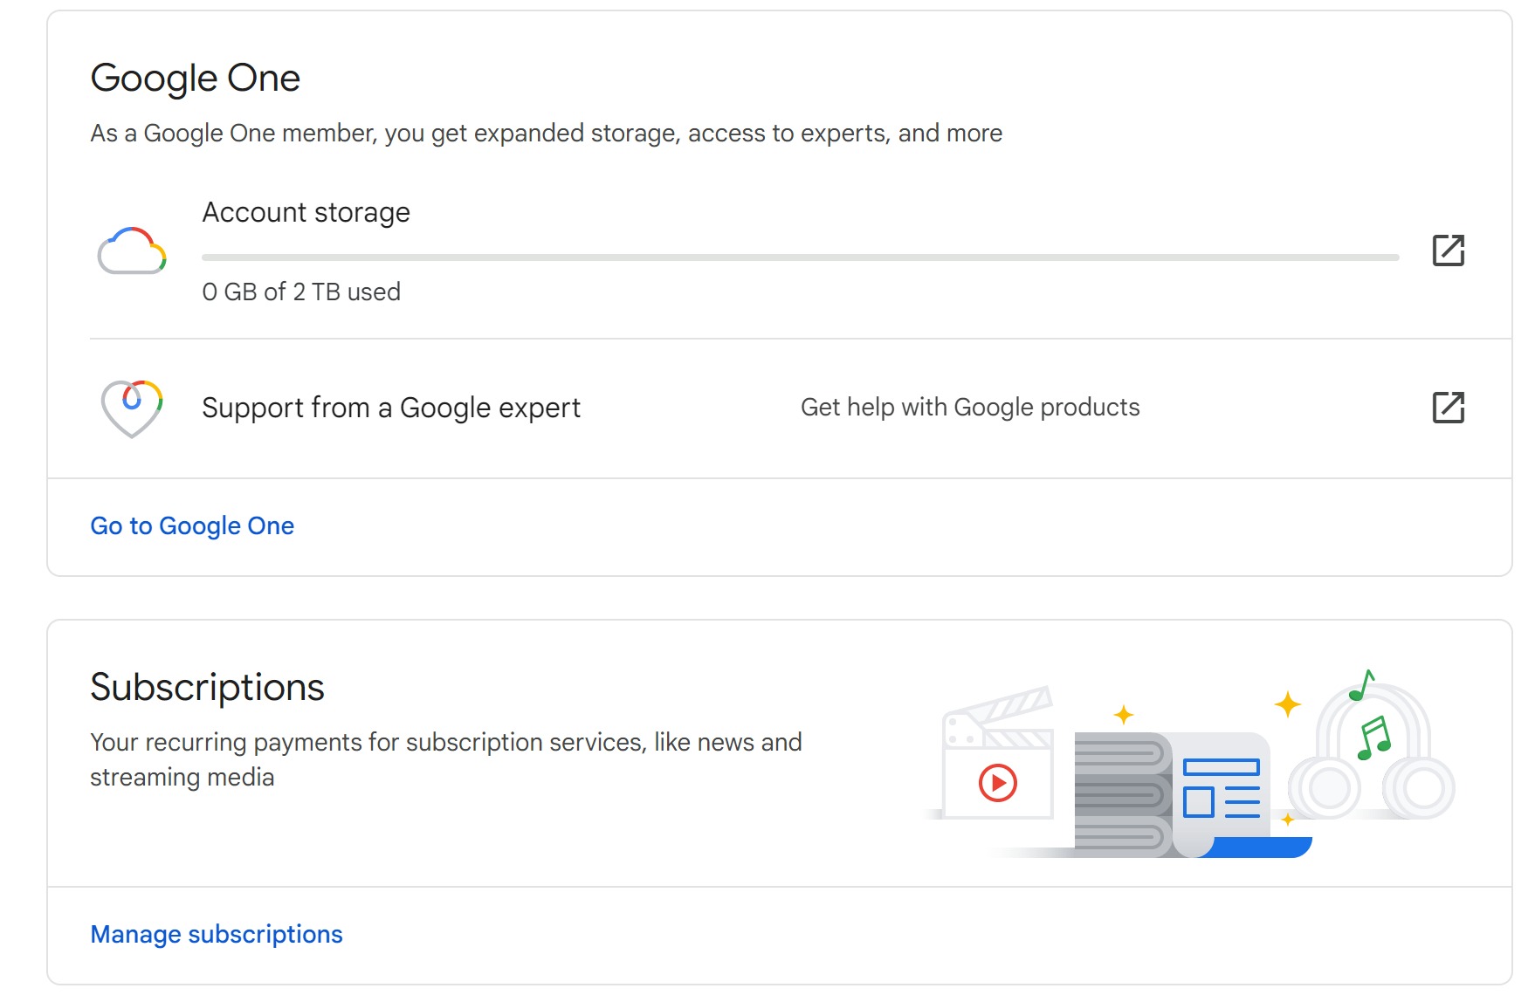Select the Account storage row title
The width and height of the screenshot is (1535, 1002).
(306, 213)
